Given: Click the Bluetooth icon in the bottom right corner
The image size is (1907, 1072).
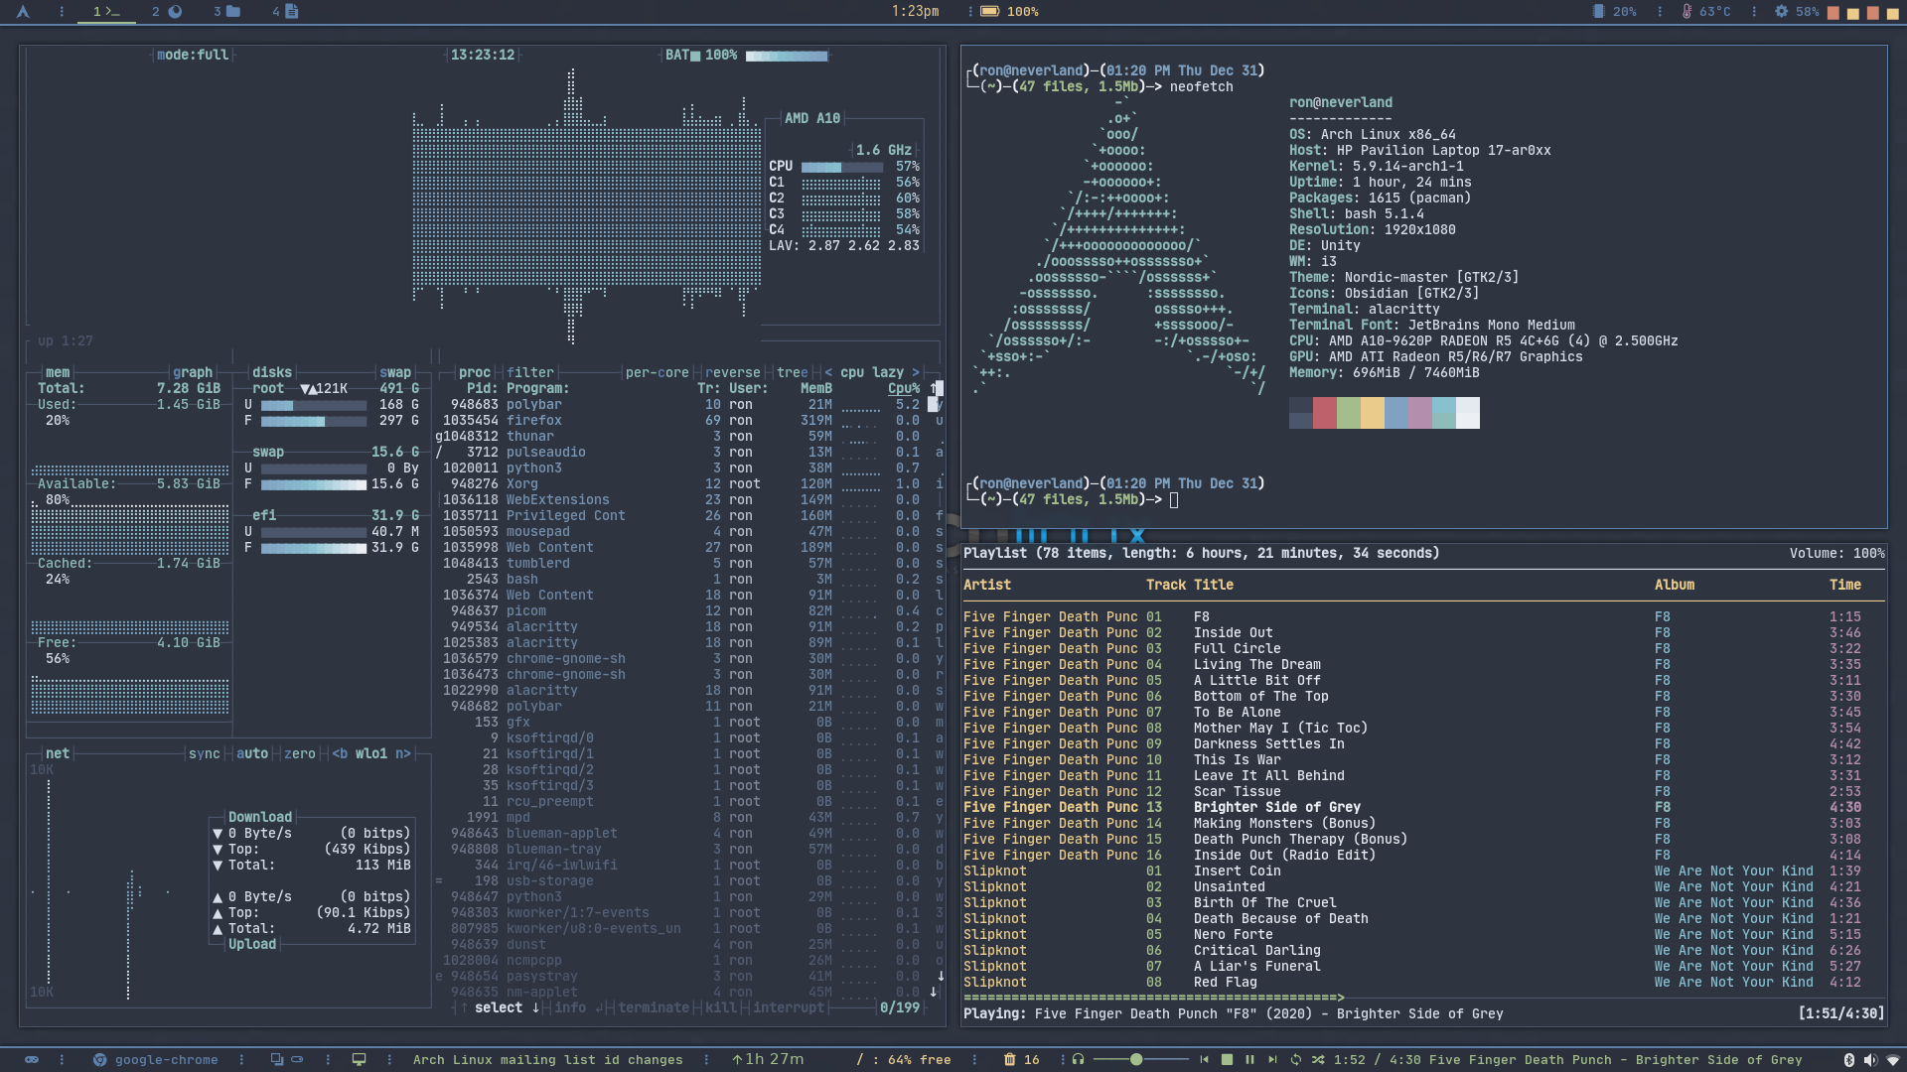Looking at the screenshot, I should tap(1849, 1059).
